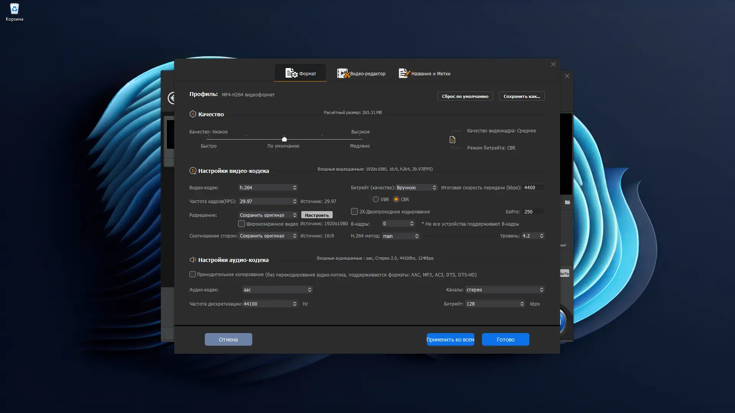The image size is (735, 413).
Task: Click the Quality gear section icon
Action: click(x=193, y=114)
